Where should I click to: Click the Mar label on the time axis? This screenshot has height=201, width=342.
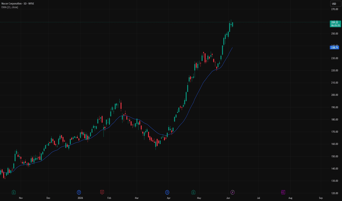tap(137, 198)
